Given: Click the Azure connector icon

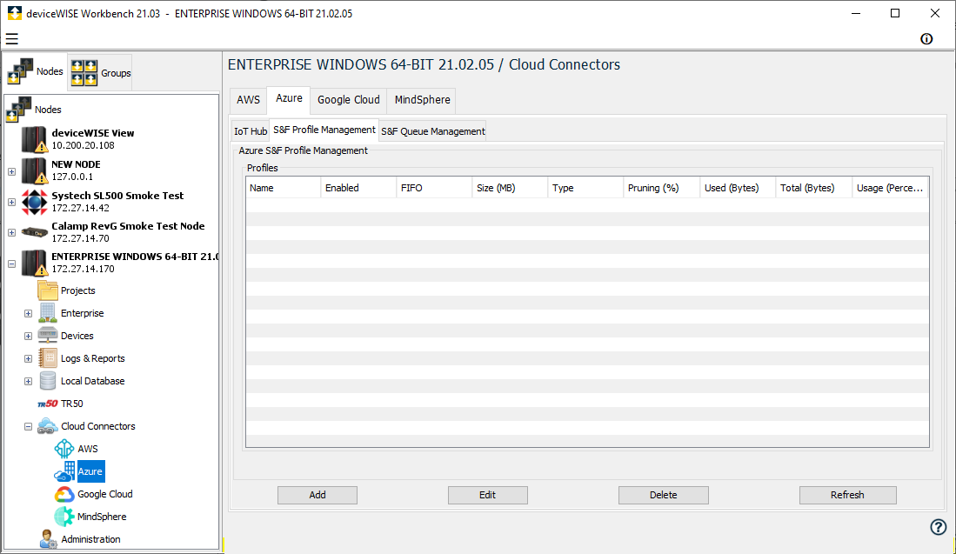Looking at the screenshot, I should point(64,471).
